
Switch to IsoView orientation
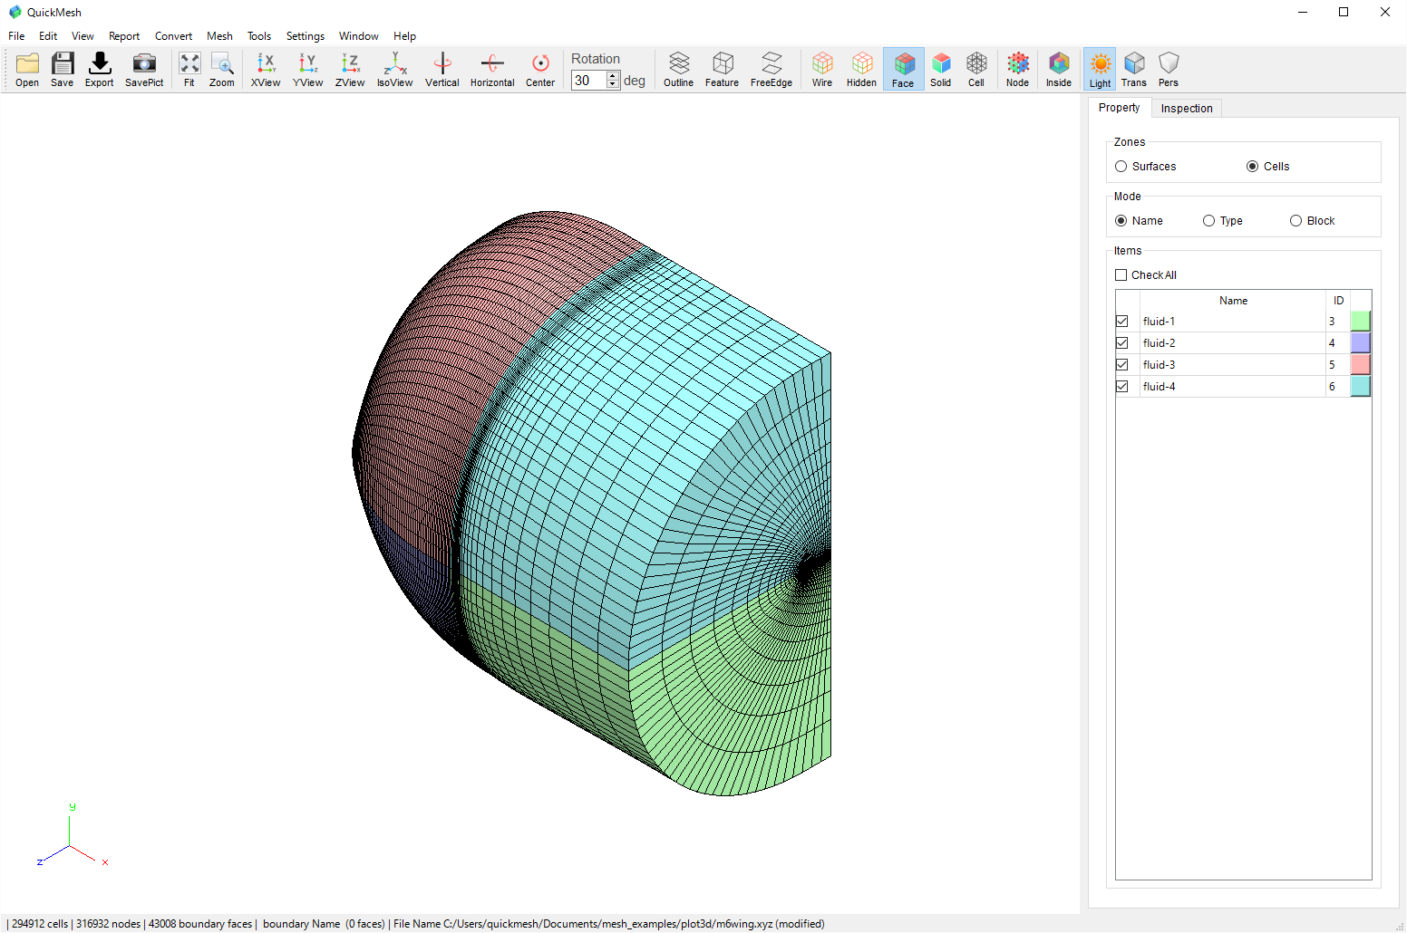(395, 69)
